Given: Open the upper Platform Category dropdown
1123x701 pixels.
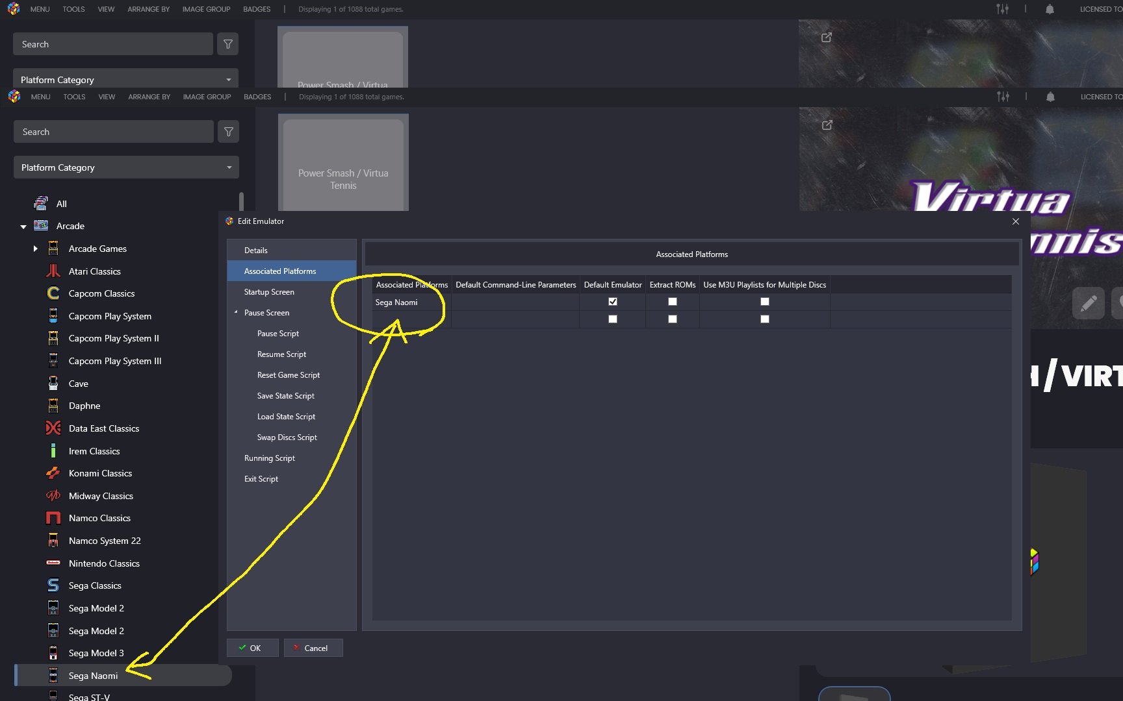Looking at the screenshot, I should pyautogui.click(x=125, y=79).
